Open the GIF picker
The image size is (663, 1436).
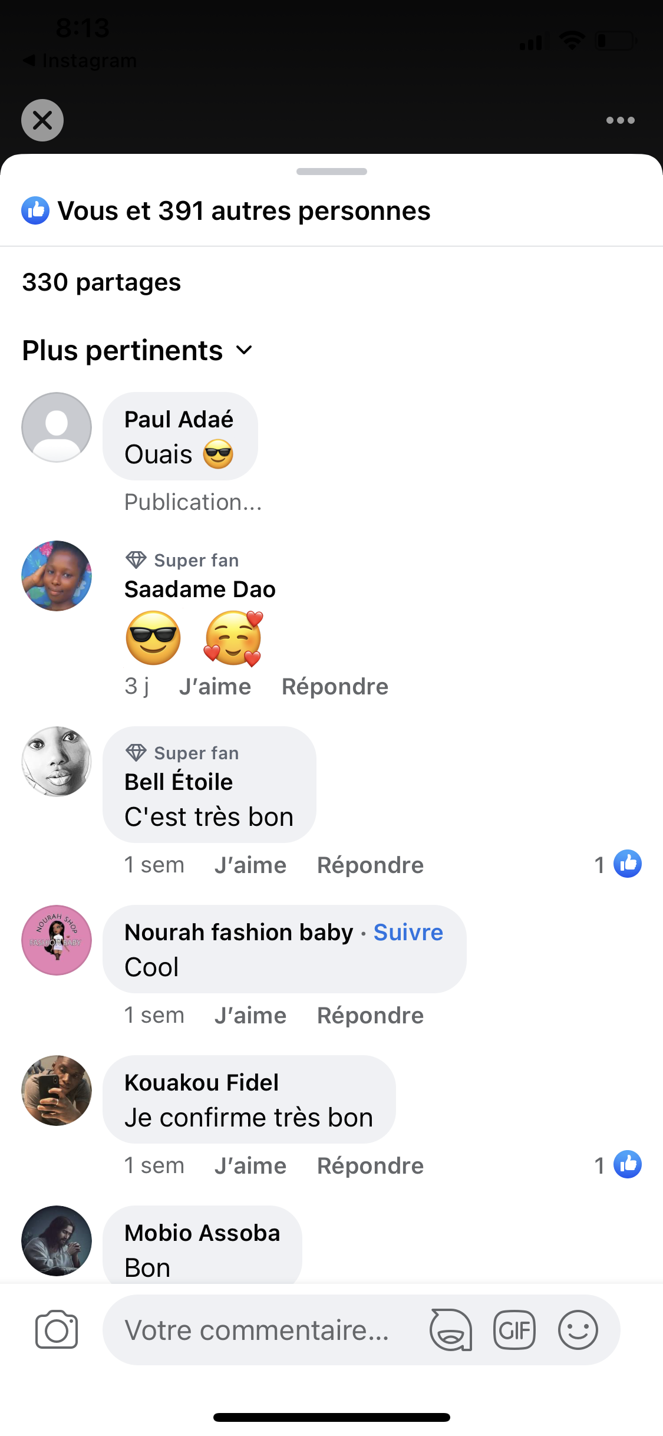click(x=514, y=1330)
